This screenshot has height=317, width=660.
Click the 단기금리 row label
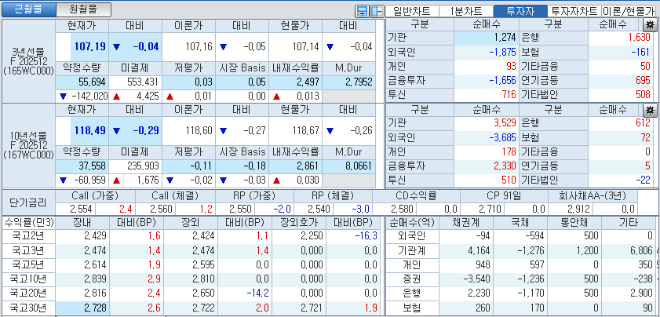[28, 203]
